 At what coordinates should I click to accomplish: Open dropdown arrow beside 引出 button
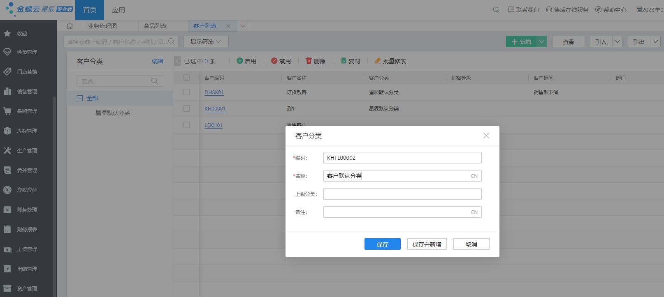click(655, 41)
